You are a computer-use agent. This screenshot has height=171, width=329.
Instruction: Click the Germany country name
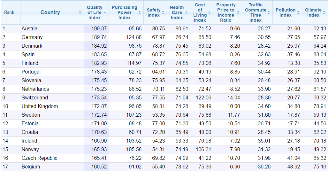[x=32, y=37]
